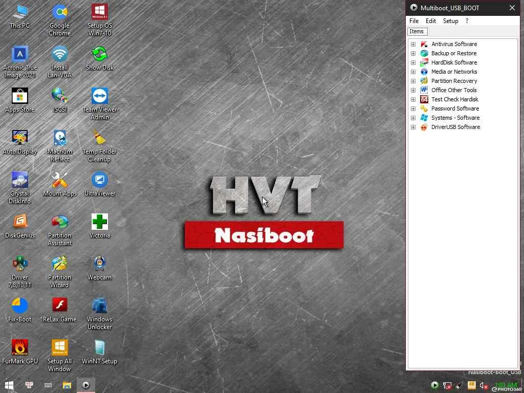Open This PC desktop icon
The width and height of the screenshot is (524, 393).
click(x=20, y=16)
